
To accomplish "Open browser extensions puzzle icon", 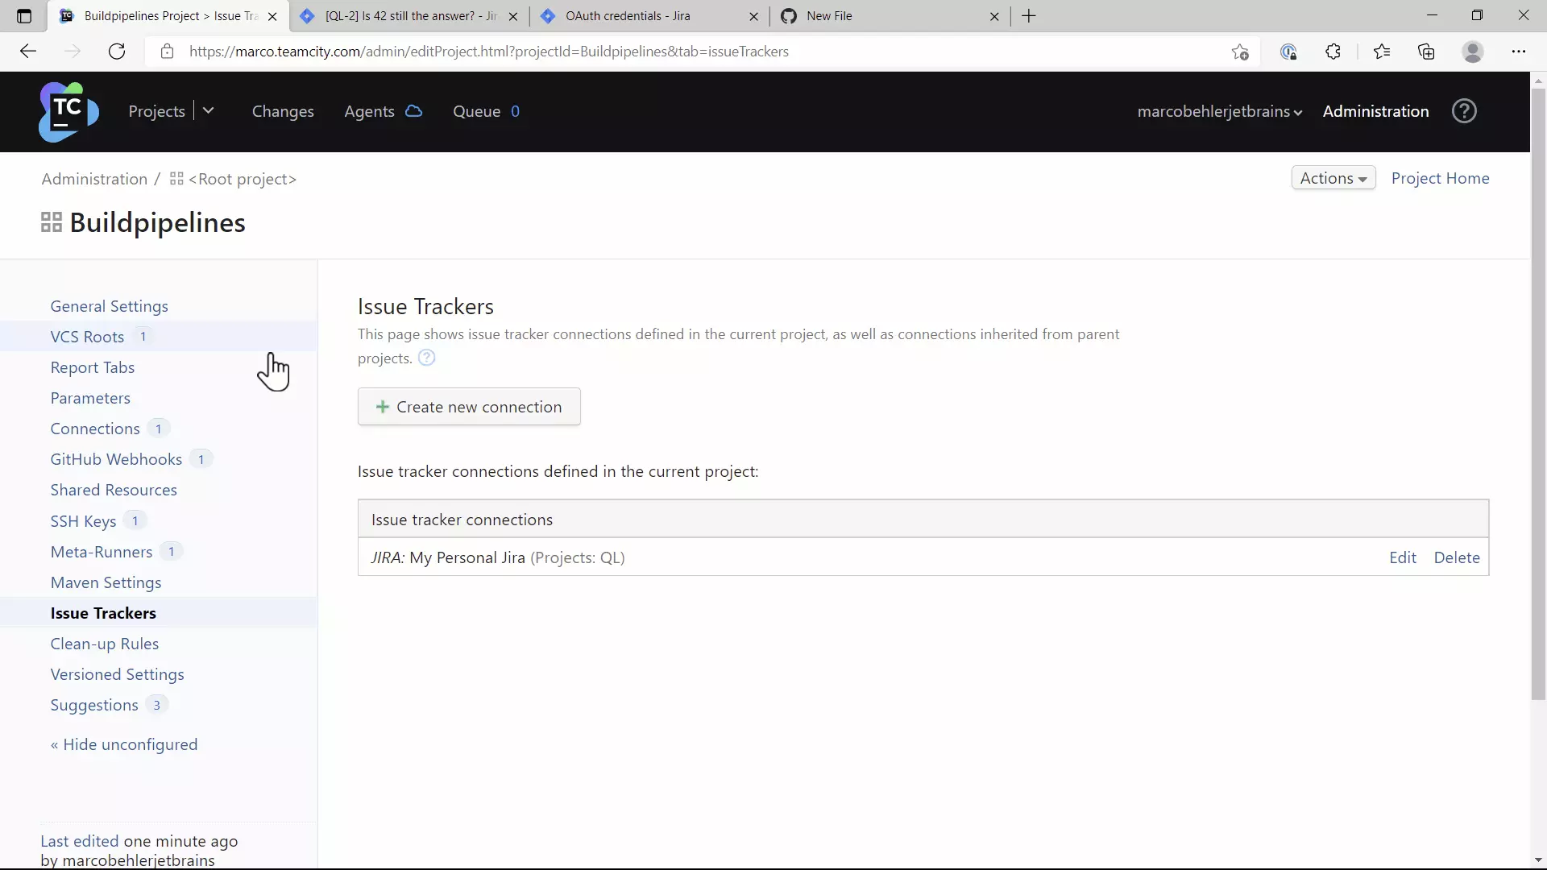I will 1333,52.
